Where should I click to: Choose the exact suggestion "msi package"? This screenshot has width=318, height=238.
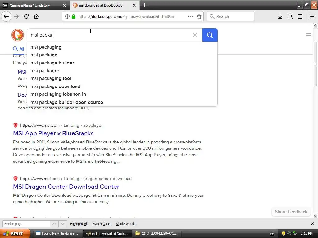(122, 55)
